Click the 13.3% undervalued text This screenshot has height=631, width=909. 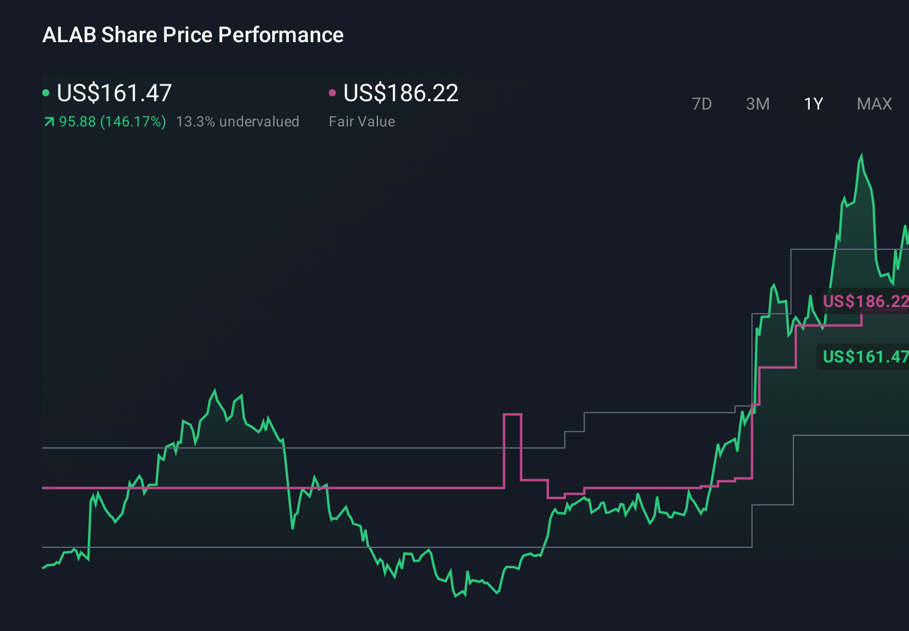(237, 122)
